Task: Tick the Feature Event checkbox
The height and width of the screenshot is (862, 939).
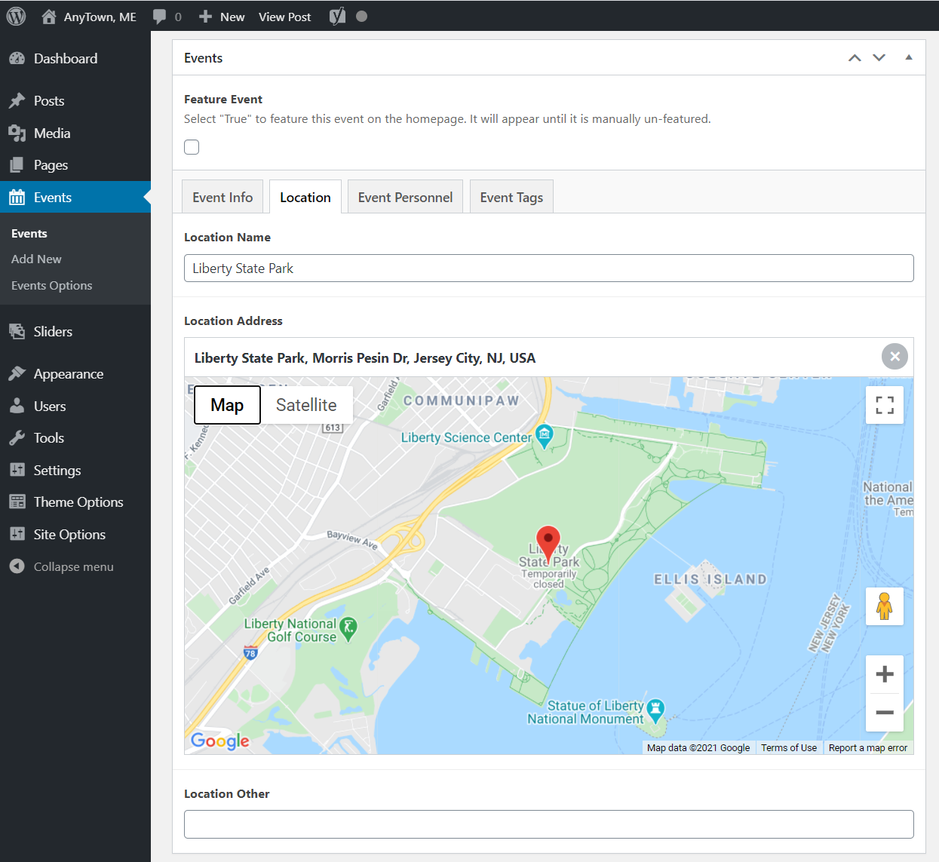Action: click(192, 147)
